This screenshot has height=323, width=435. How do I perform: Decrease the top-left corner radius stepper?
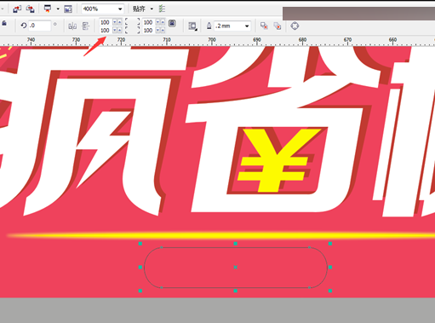115,22
